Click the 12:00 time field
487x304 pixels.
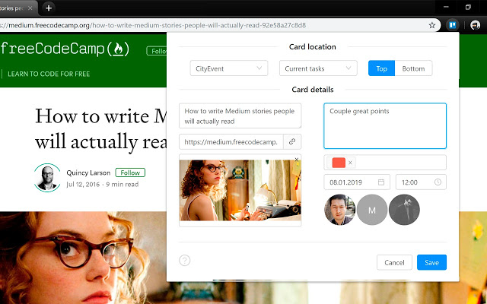(421, 182)
